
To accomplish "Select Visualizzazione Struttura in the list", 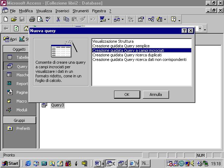I will point(141,41).
